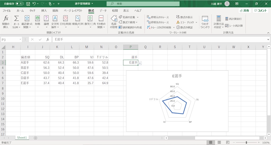Select cell containing A選手
The width and height of the screenshot is (271, 145).
pyautogui.click(x=28, y=62)
